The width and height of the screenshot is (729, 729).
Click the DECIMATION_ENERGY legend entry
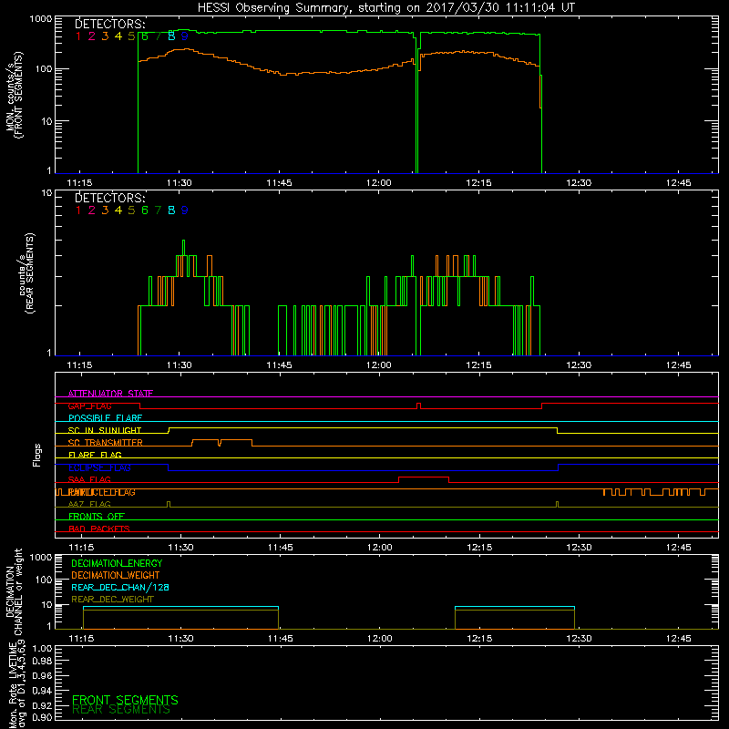(x=117, y=563)
